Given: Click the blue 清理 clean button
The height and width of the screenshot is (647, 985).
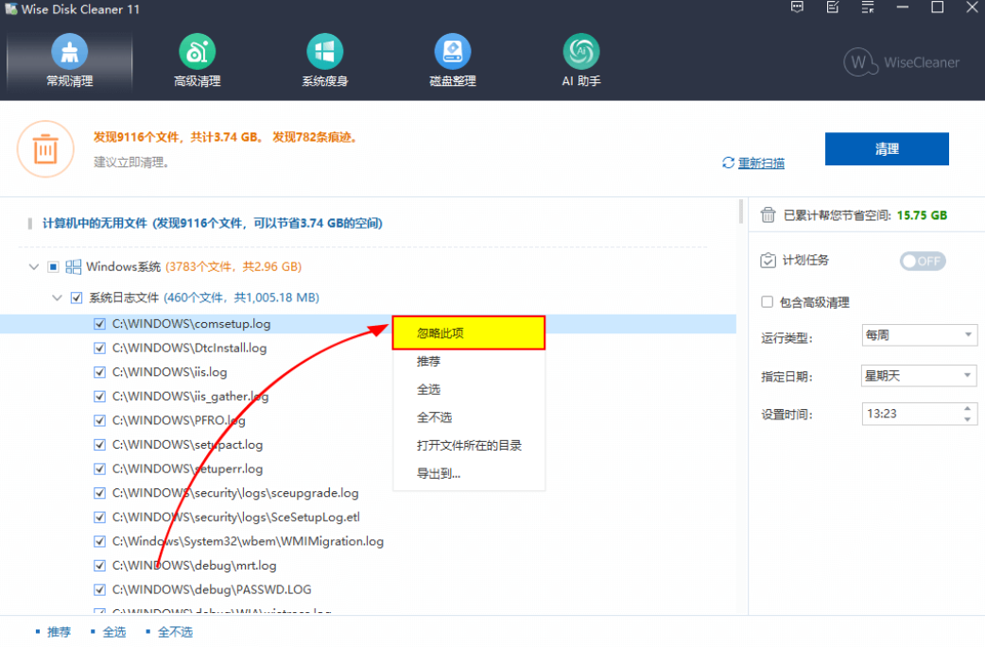Looking at the screenshot, I should (x=887, y=148).
